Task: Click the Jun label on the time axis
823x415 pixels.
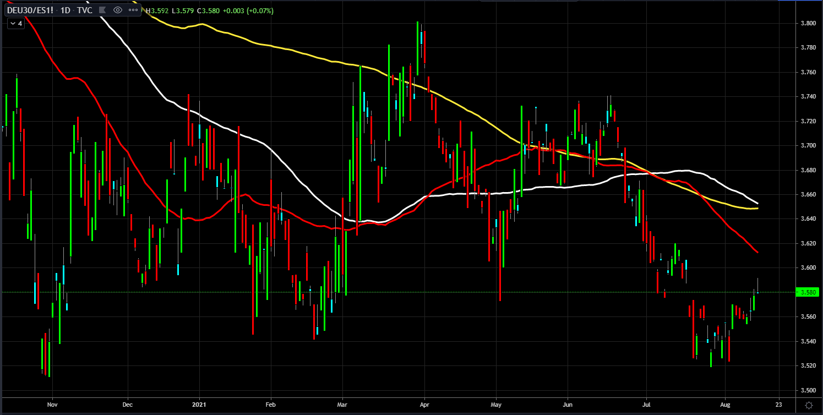Action: click(x=568, y=405)
